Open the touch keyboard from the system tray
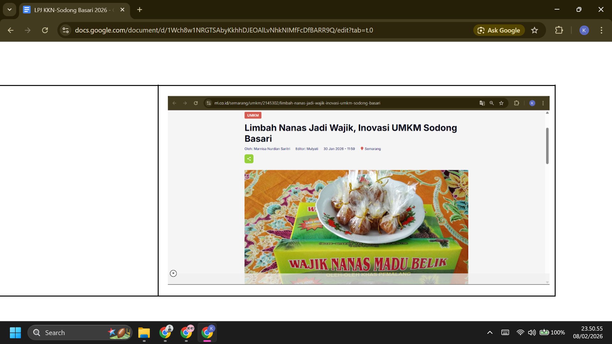 pos(505,332)
